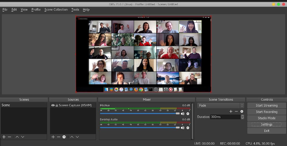The width and height of the screenshot is (287, 146).
Task: Open the Mic/Aux gear settings
Action: pyautogui.click(x=188, y=114)
